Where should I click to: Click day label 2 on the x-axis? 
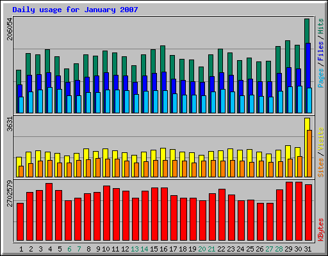pos(31,249)
